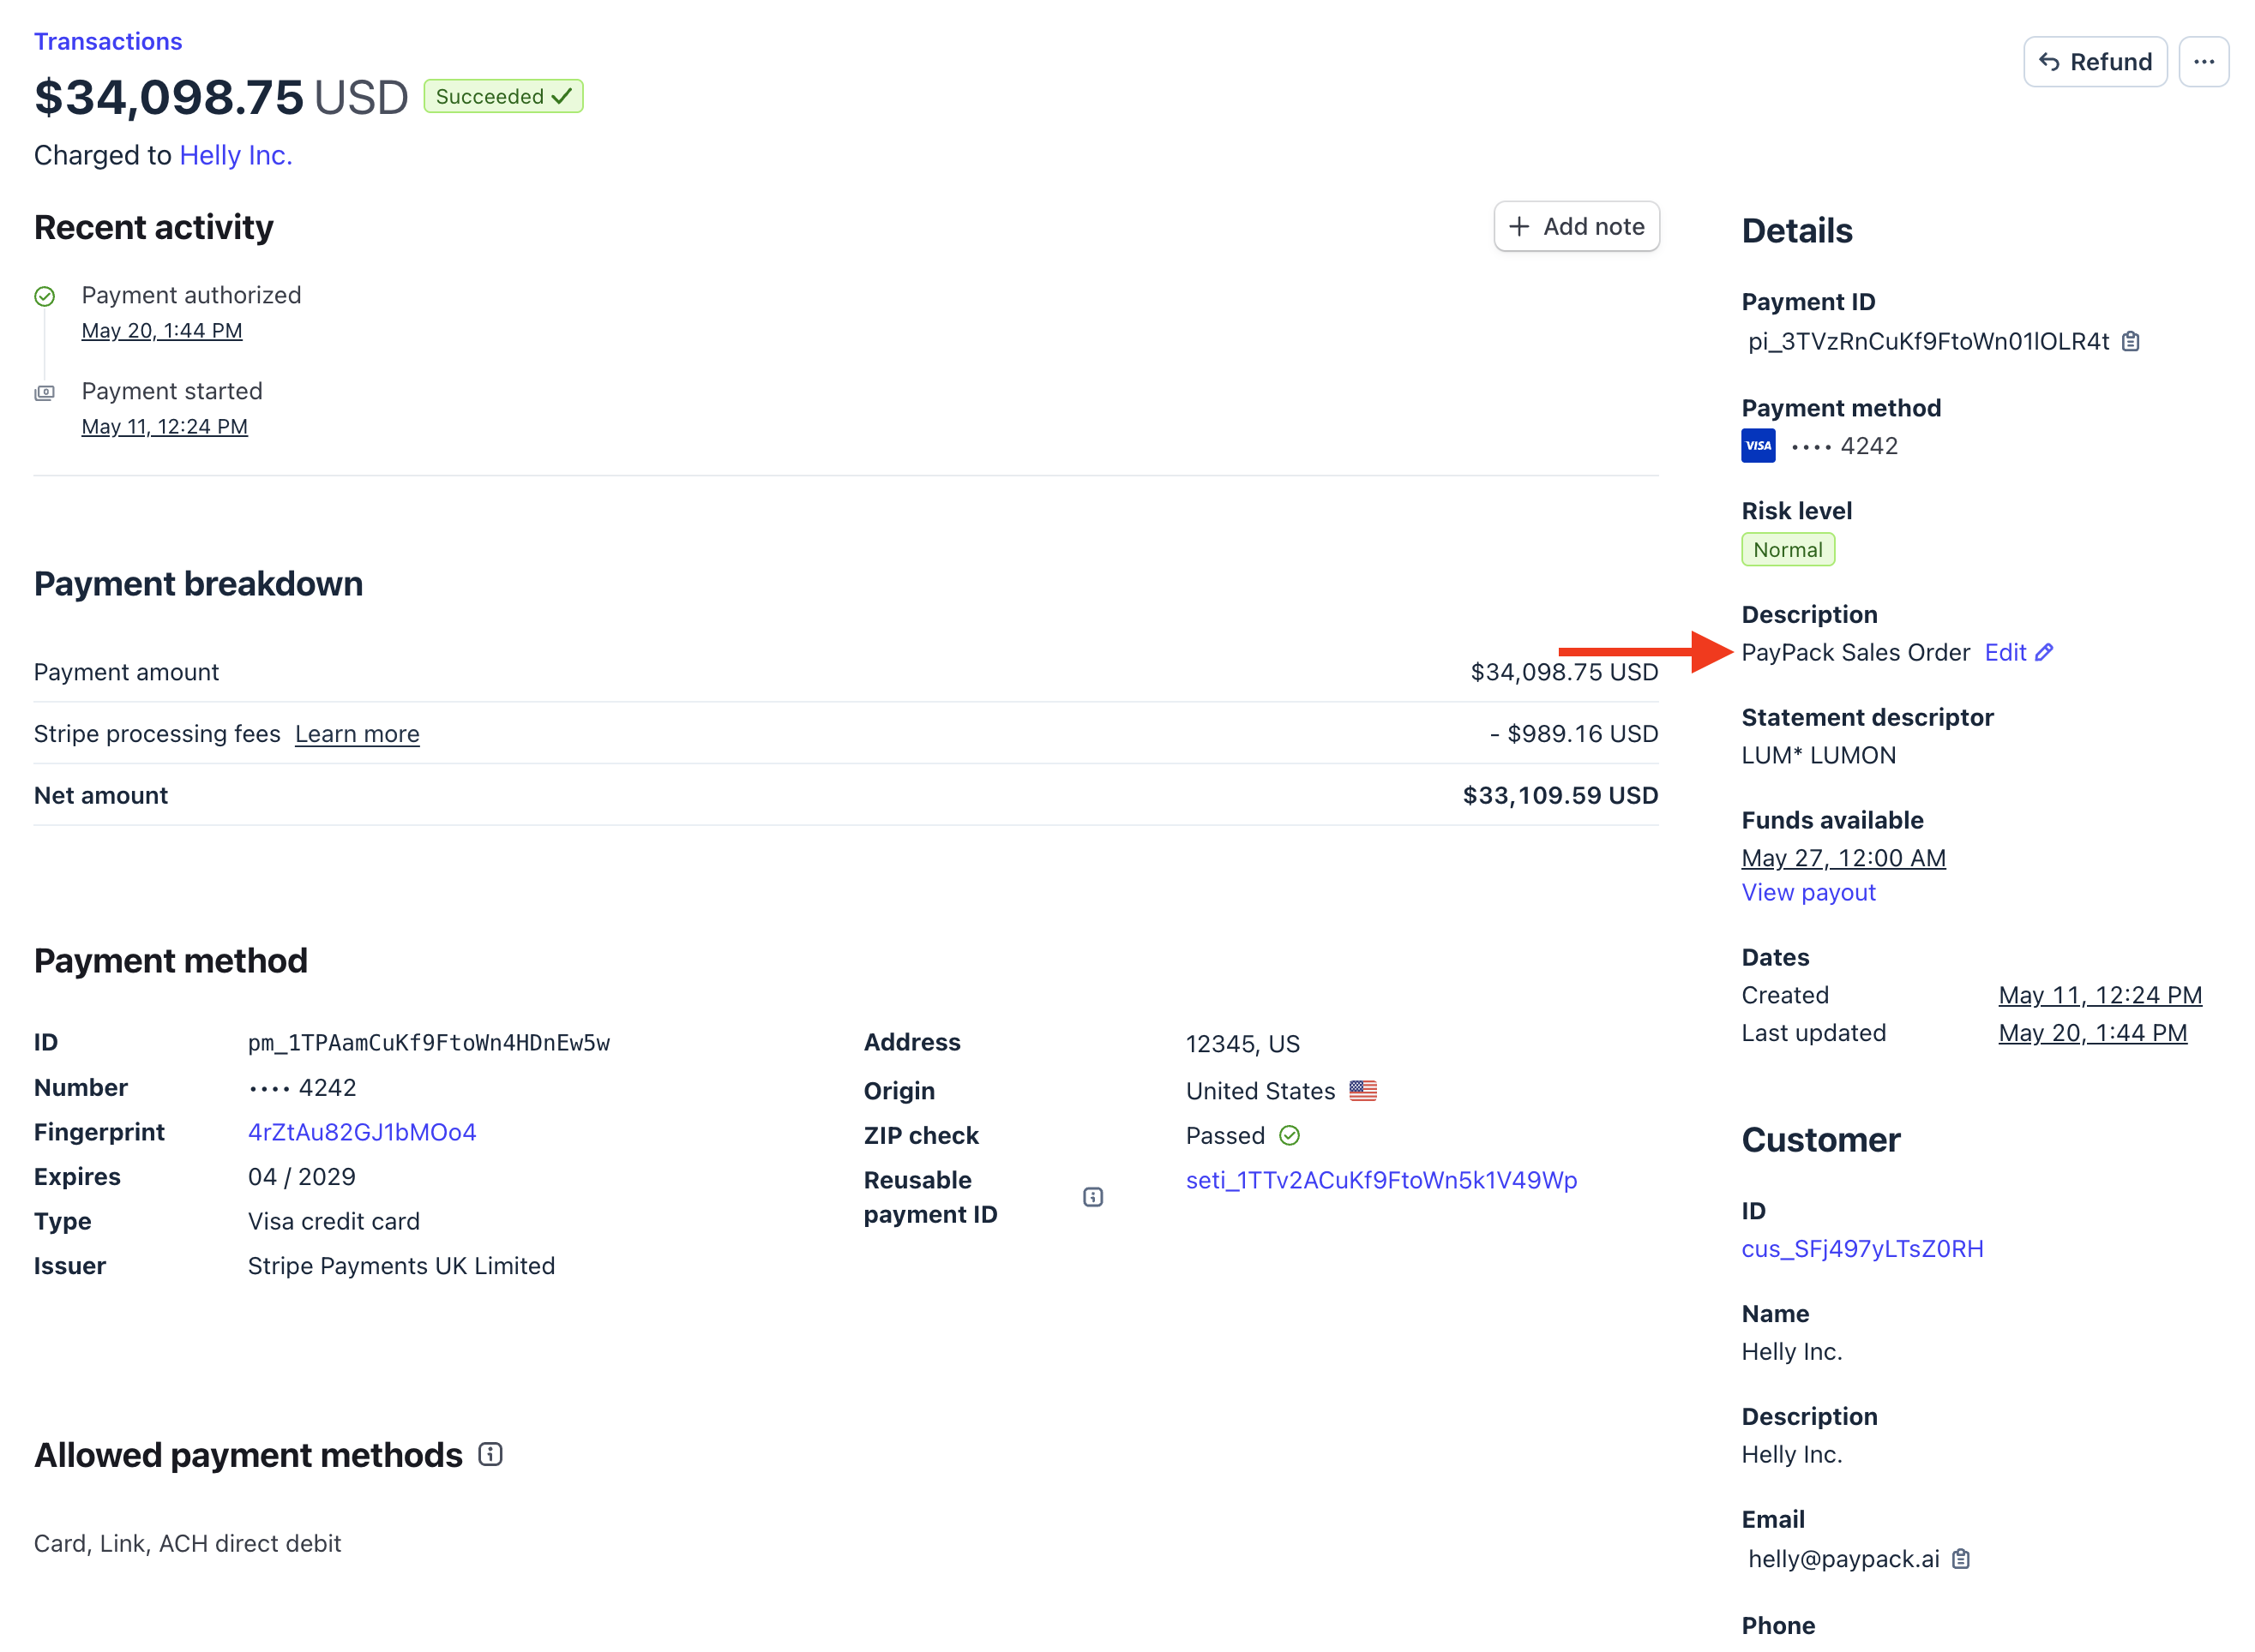This screenshot has width=2255, height=1652.
Task: Click the United States flag icon
Action: [1362, 1091]
